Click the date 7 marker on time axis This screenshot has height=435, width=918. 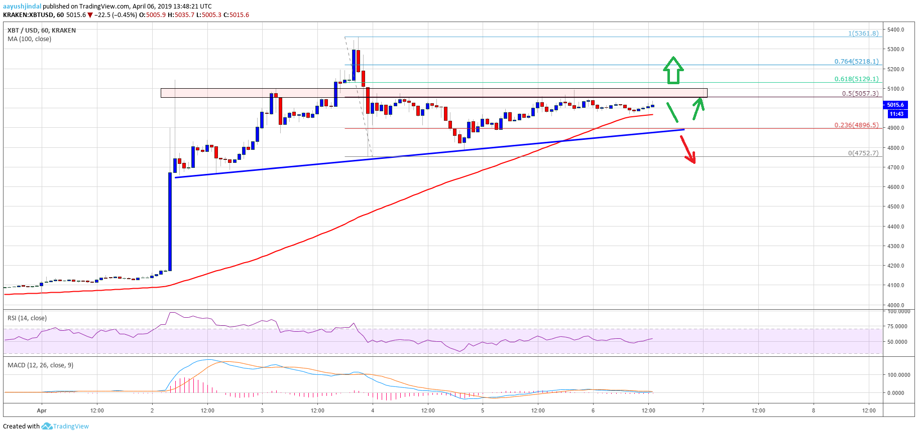click(x=703, y=410)
